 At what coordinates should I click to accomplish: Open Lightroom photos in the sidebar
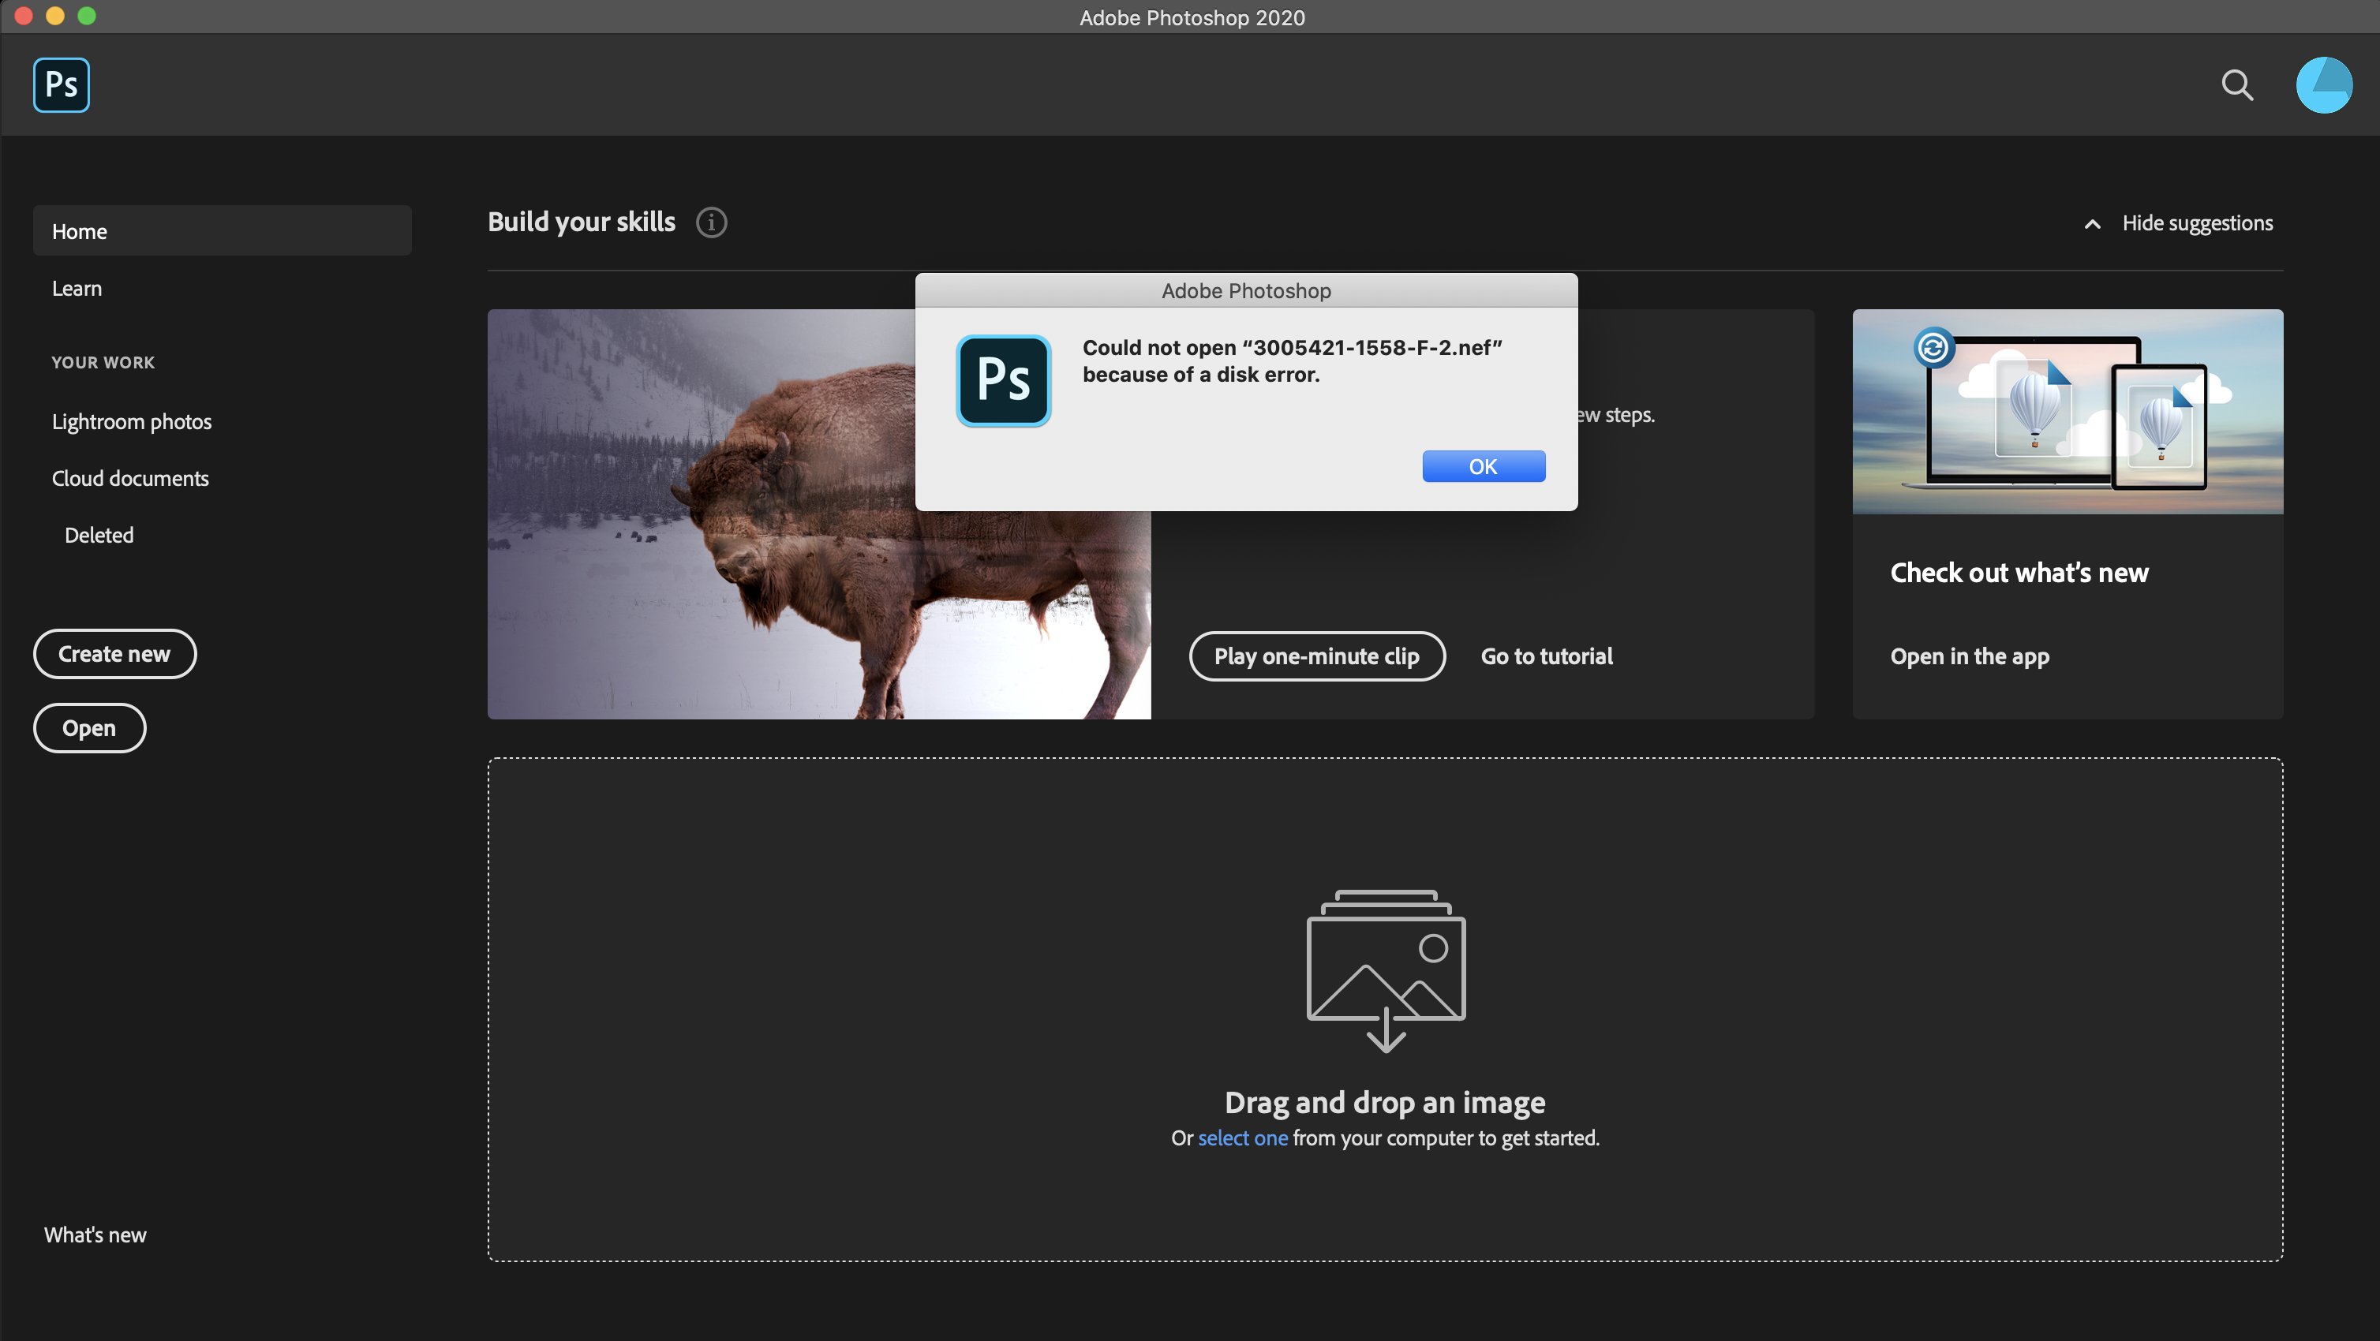pyautogui.click(x=131, y=421)
